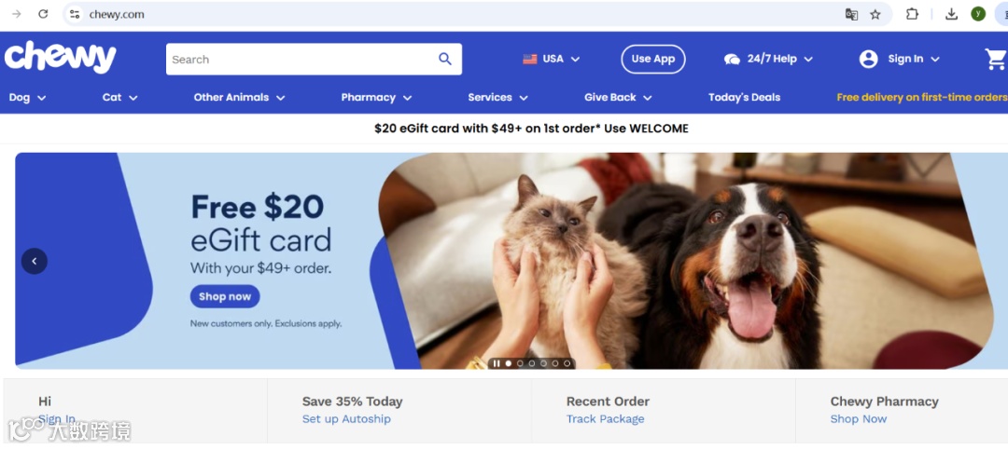Select the last carousel dot
This screenshot has height=449, width=1008.
pos(567,363)
